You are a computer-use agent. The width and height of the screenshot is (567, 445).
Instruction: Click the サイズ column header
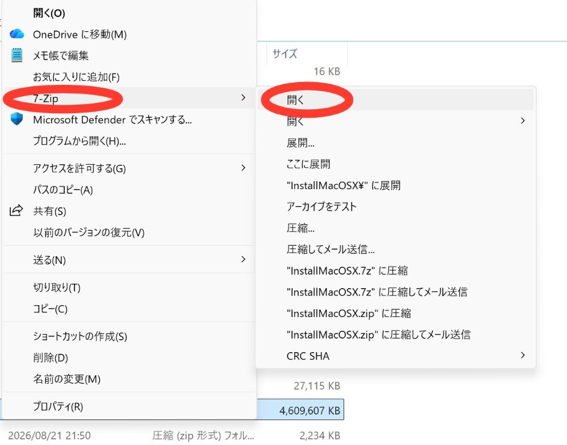307,53
